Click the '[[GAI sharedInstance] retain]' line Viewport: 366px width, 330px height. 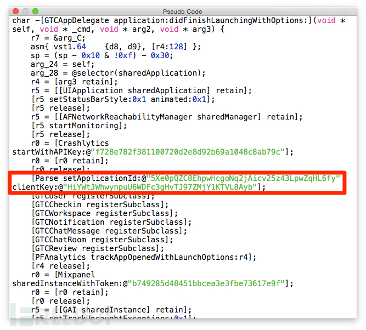tap(111, 310)
